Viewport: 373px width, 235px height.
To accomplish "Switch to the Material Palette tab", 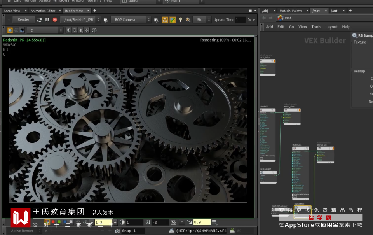I will (291, 11).
